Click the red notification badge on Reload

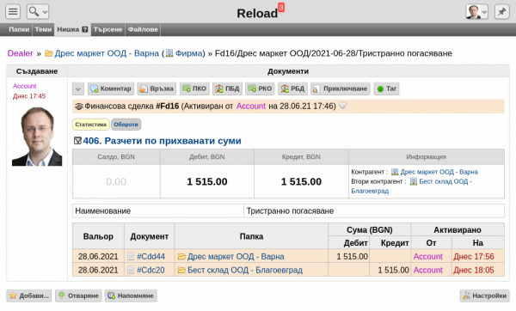(281, 7)
